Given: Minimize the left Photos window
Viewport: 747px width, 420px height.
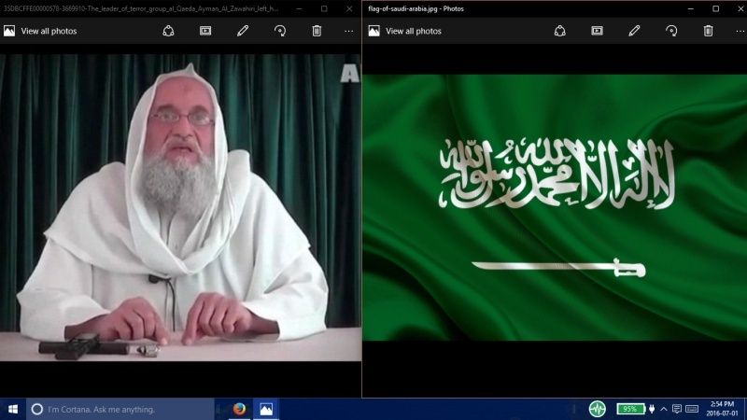Looking at the screenshot, I should point(299,8).
